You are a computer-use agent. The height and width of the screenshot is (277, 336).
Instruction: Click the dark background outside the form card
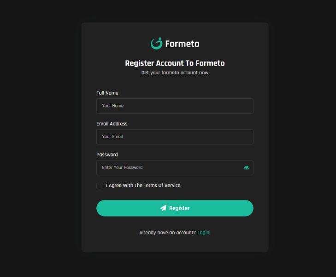(37, 138)
